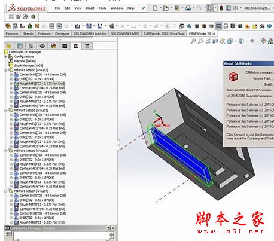This screenshot has width=274, height=241.
Task: Toggle the highlighted button in CAMWorks toolbar
Action: click(x=218, y=26)
